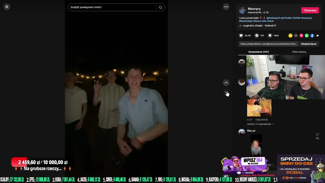The image size is (325, 183).
Task: Like the video with the heart icon
Action: [x=241, y=36]
